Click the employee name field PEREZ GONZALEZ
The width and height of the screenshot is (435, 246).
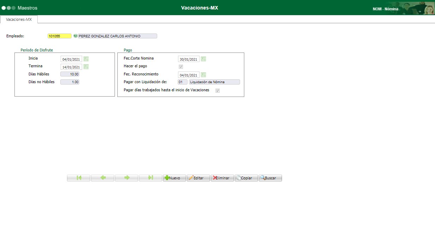point(117,36)
